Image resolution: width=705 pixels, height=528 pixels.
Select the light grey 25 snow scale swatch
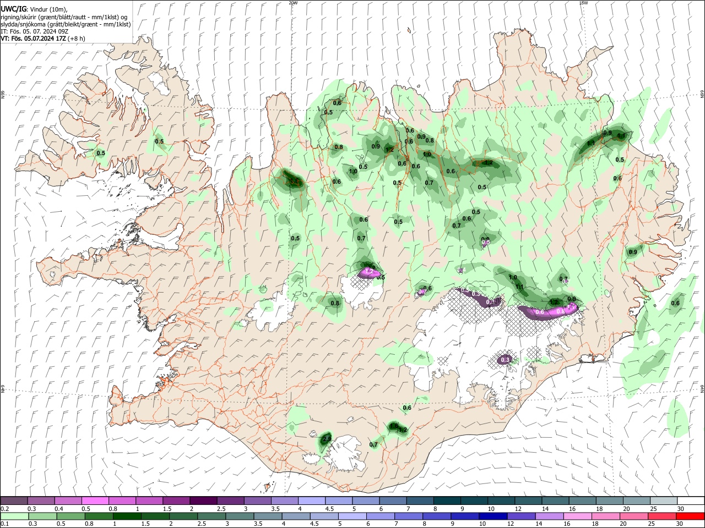[x=664, y=501]
